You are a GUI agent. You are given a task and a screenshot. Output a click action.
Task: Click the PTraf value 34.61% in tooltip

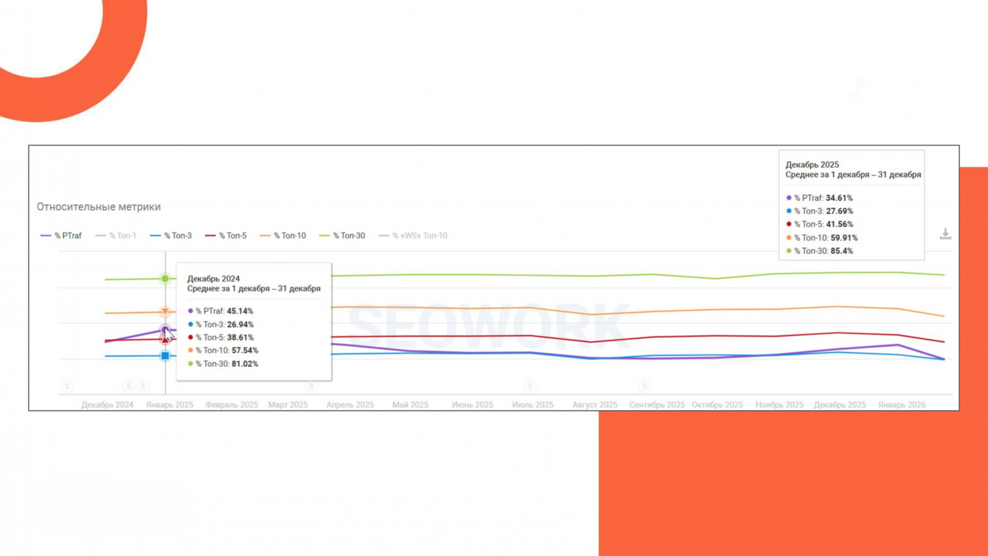point(839,198)
